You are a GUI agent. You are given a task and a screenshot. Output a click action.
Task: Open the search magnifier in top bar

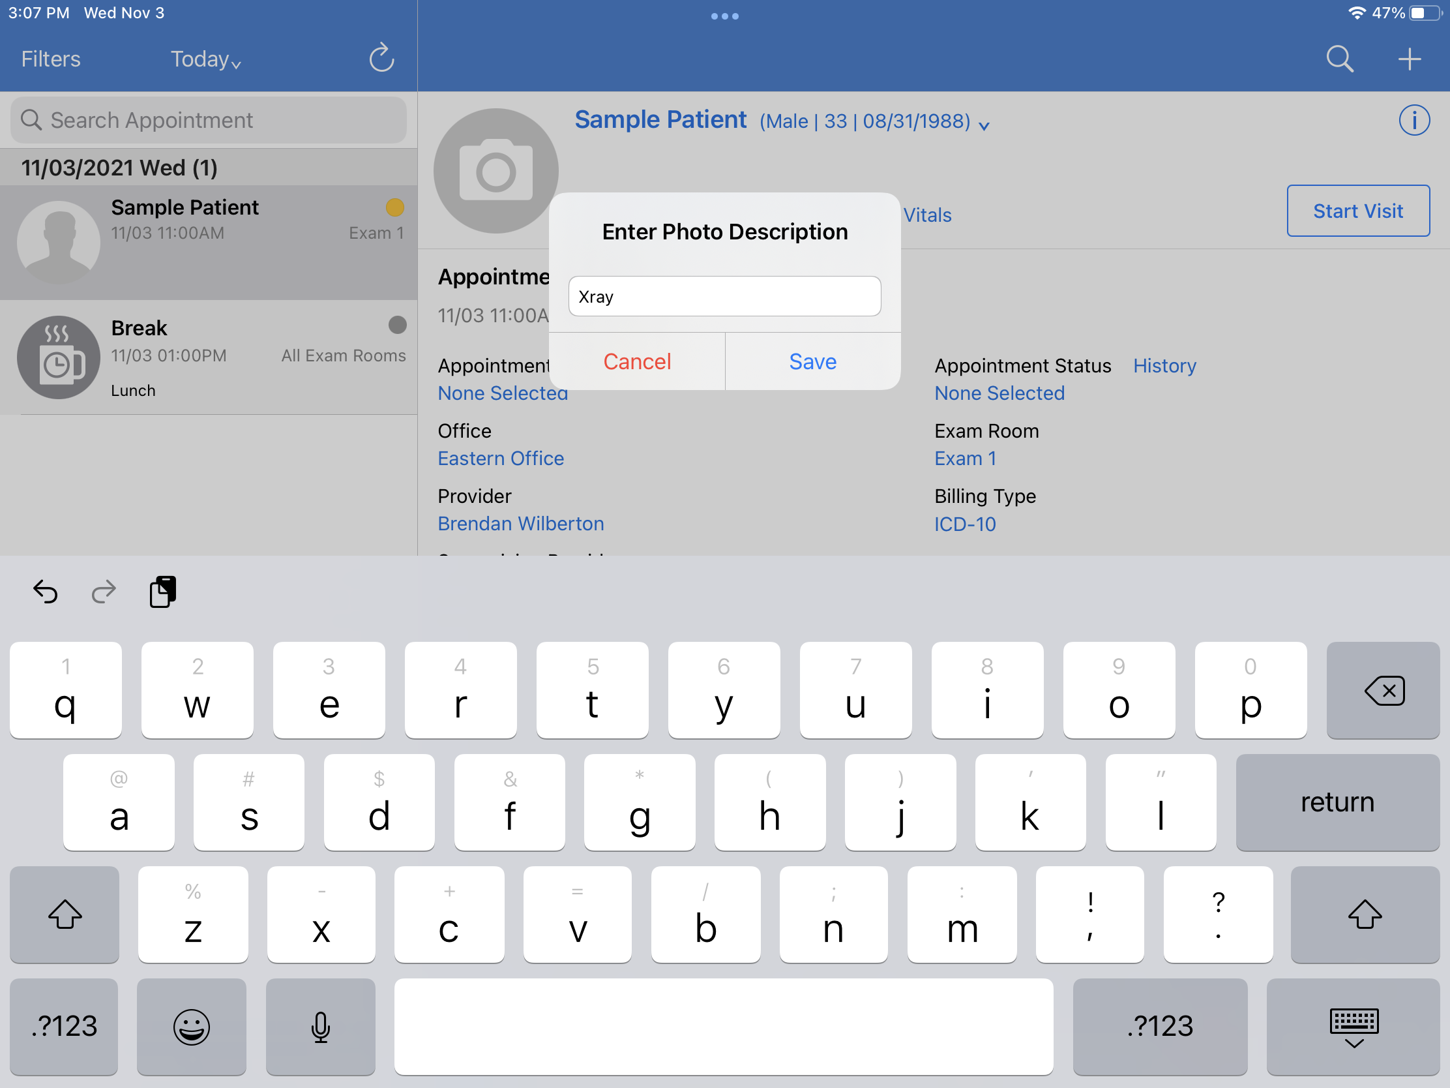coord(1339,59)
